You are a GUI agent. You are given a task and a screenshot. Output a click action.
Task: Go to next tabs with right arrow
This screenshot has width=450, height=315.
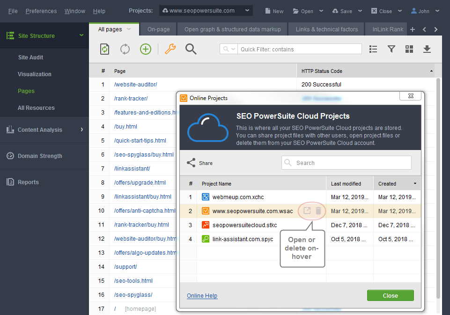[x=436, y=29]
